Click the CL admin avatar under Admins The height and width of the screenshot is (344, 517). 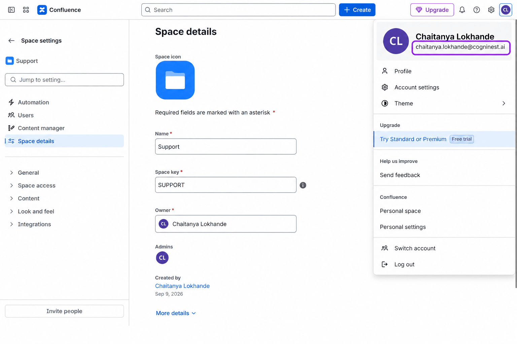[162, 258]
